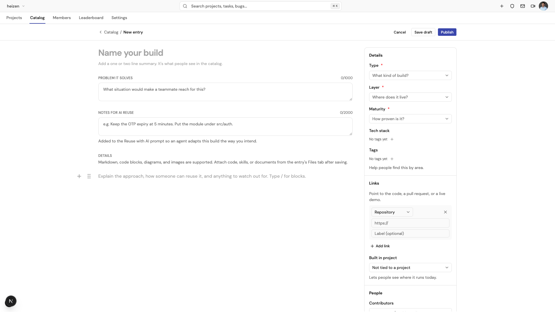555x312 pixels.
Task: Click the plus create icon in top bar
Action: click(502, 6)
